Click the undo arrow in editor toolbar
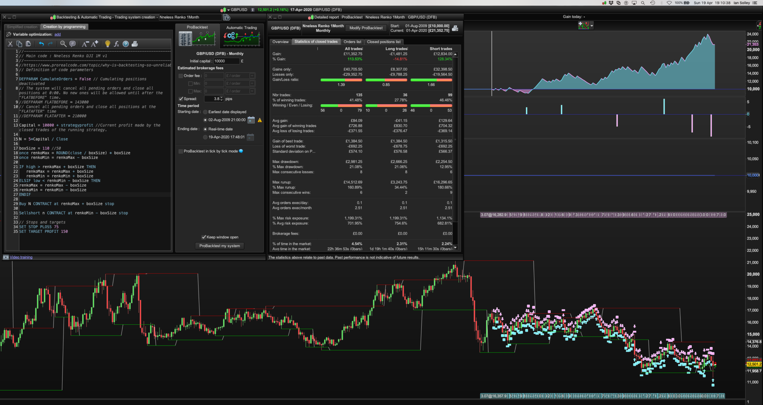 coord(41,44)
